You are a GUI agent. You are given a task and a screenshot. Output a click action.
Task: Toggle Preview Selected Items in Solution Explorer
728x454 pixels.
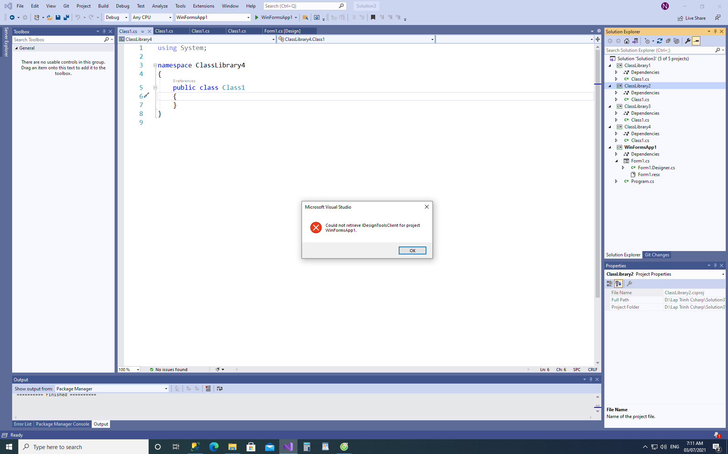click(696, 41)
